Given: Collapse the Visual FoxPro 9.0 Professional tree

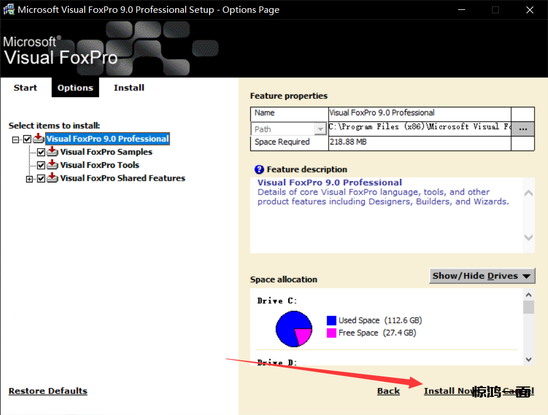Looking at the screenshot, I should pos(15,139).
